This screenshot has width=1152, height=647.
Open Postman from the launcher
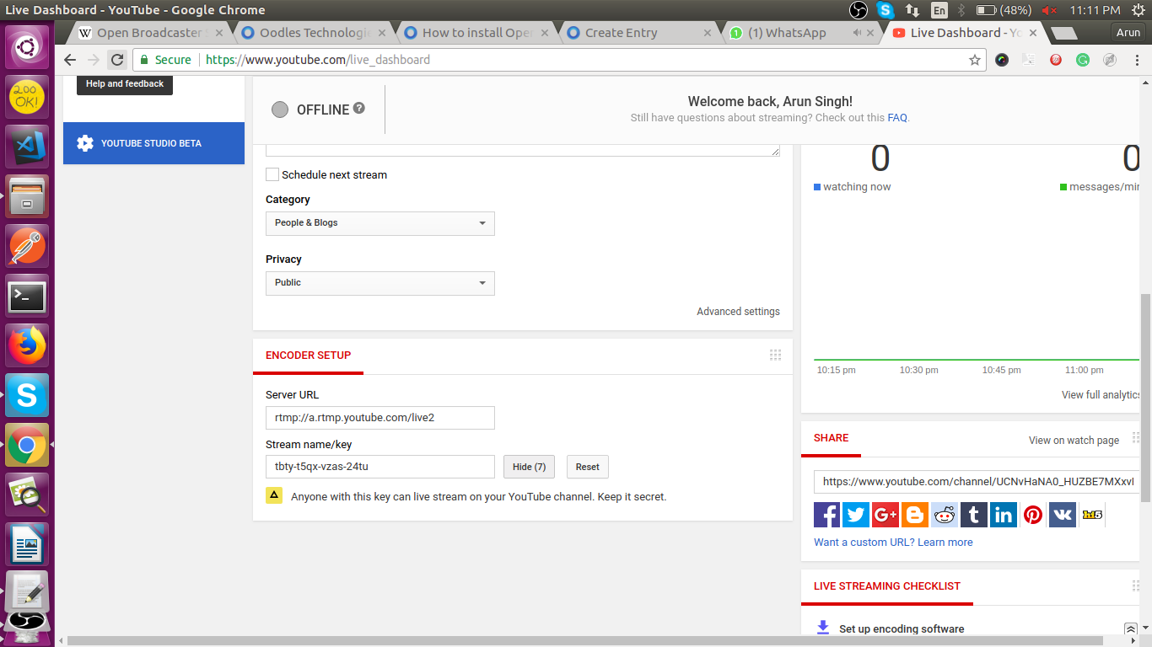(28, 246)
